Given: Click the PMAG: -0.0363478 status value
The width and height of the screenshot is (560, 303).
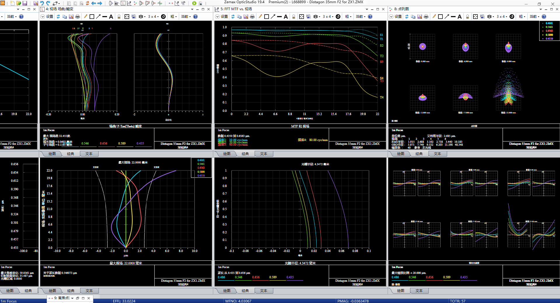Looking at the screenshot, I should point(353,301).
